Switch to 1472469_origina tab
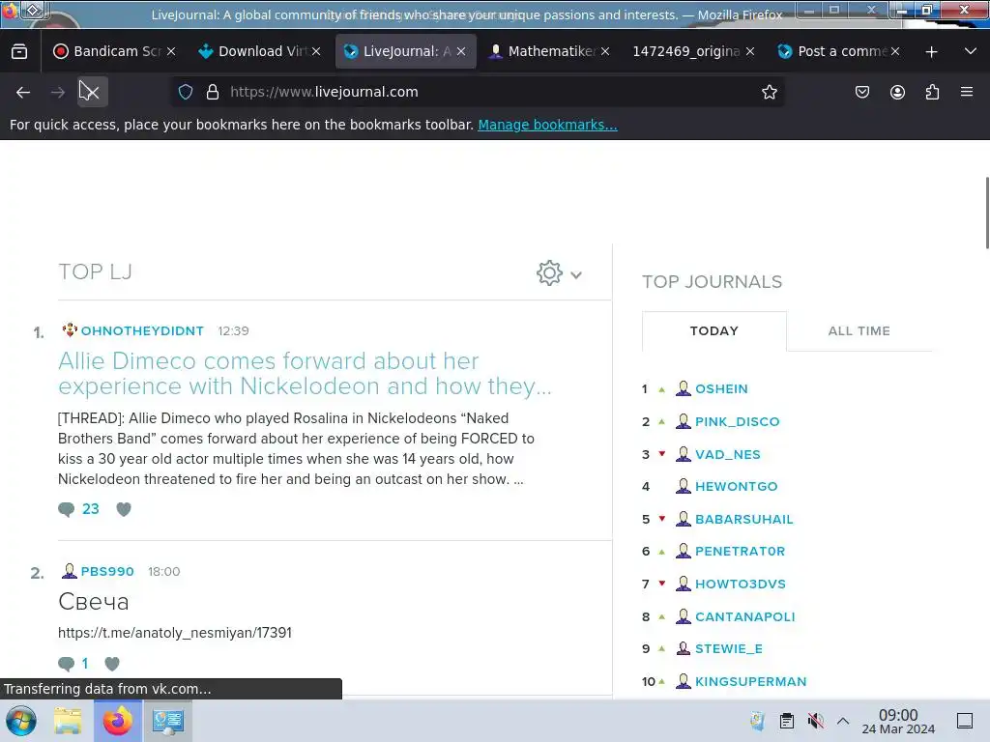 click(x=687, y=52)
